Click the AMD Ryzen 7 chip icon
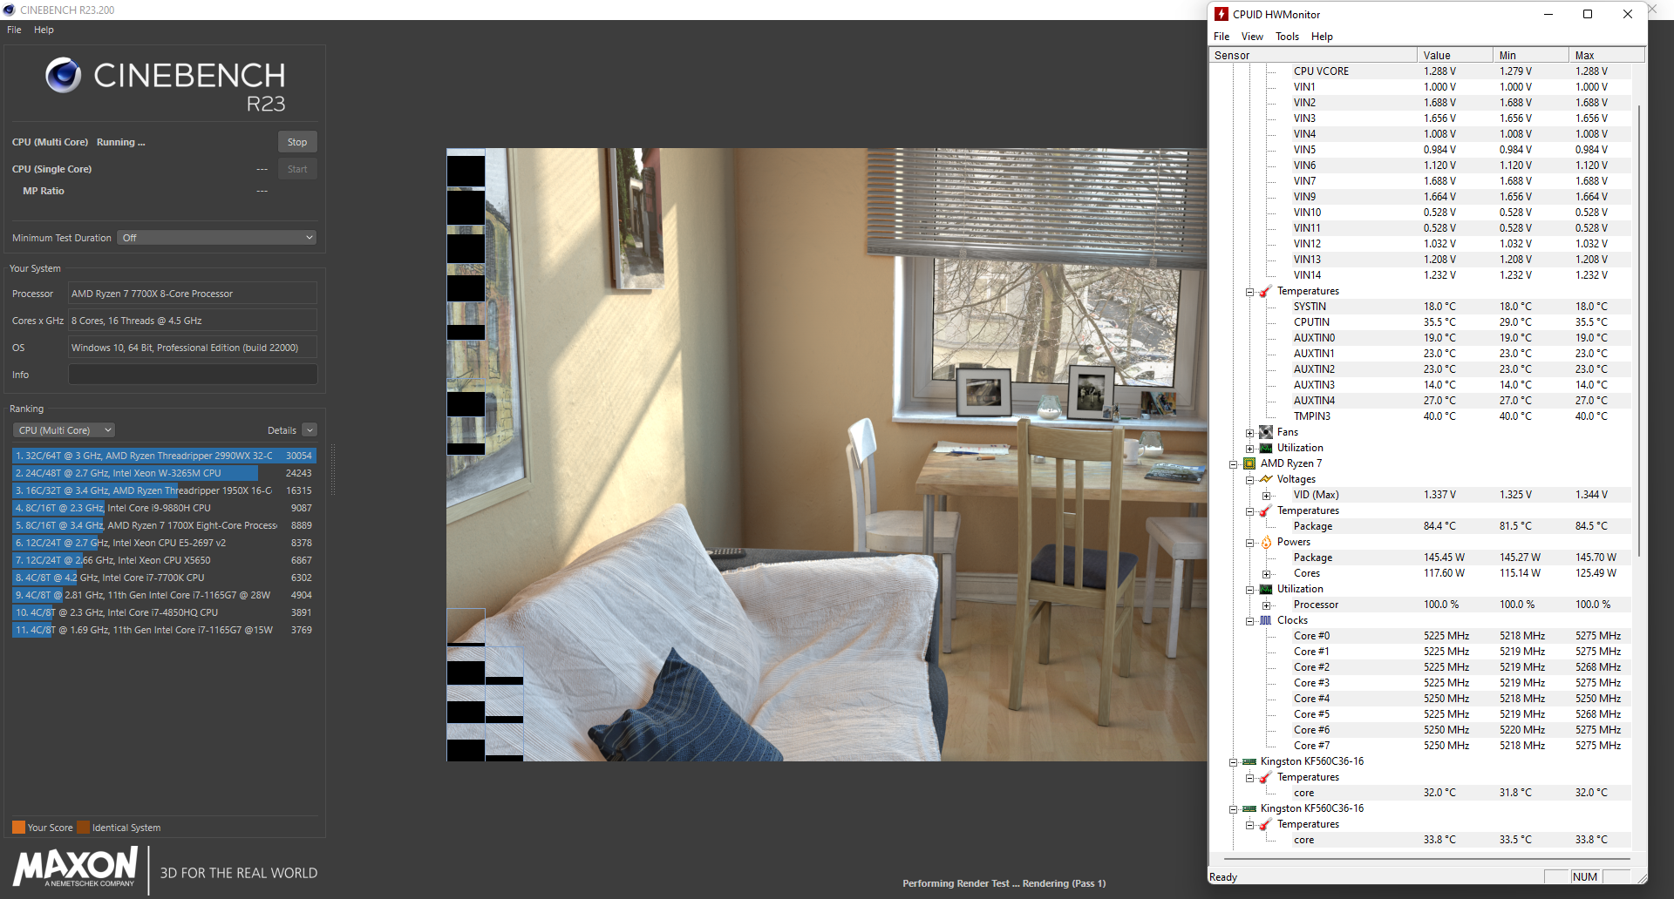The image size is (1674, 899). (x=1249, y=463)
